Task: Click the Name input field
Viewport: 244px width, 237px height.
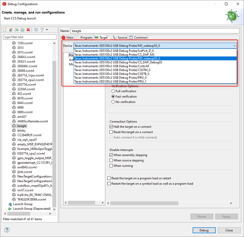Action: click(155, 31)
